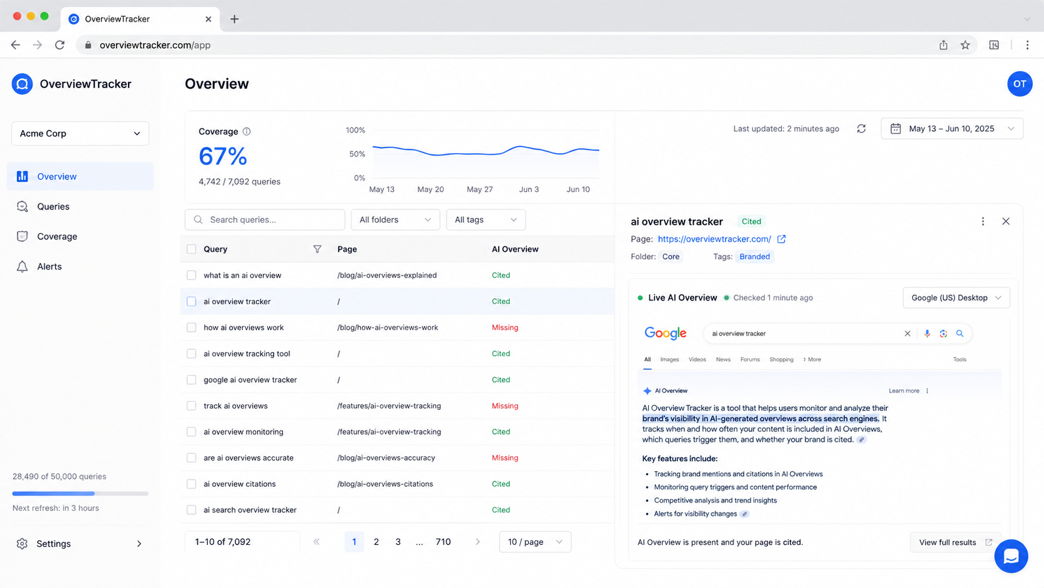
Task: Open the chat support bubble
Action: click(x=1011, y=556)
